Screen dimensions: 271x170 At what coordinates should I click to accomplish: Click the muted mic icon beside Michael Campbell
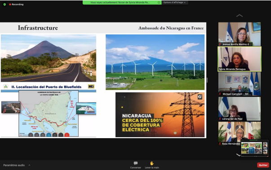pyautogui.click(x=220, y=94)
